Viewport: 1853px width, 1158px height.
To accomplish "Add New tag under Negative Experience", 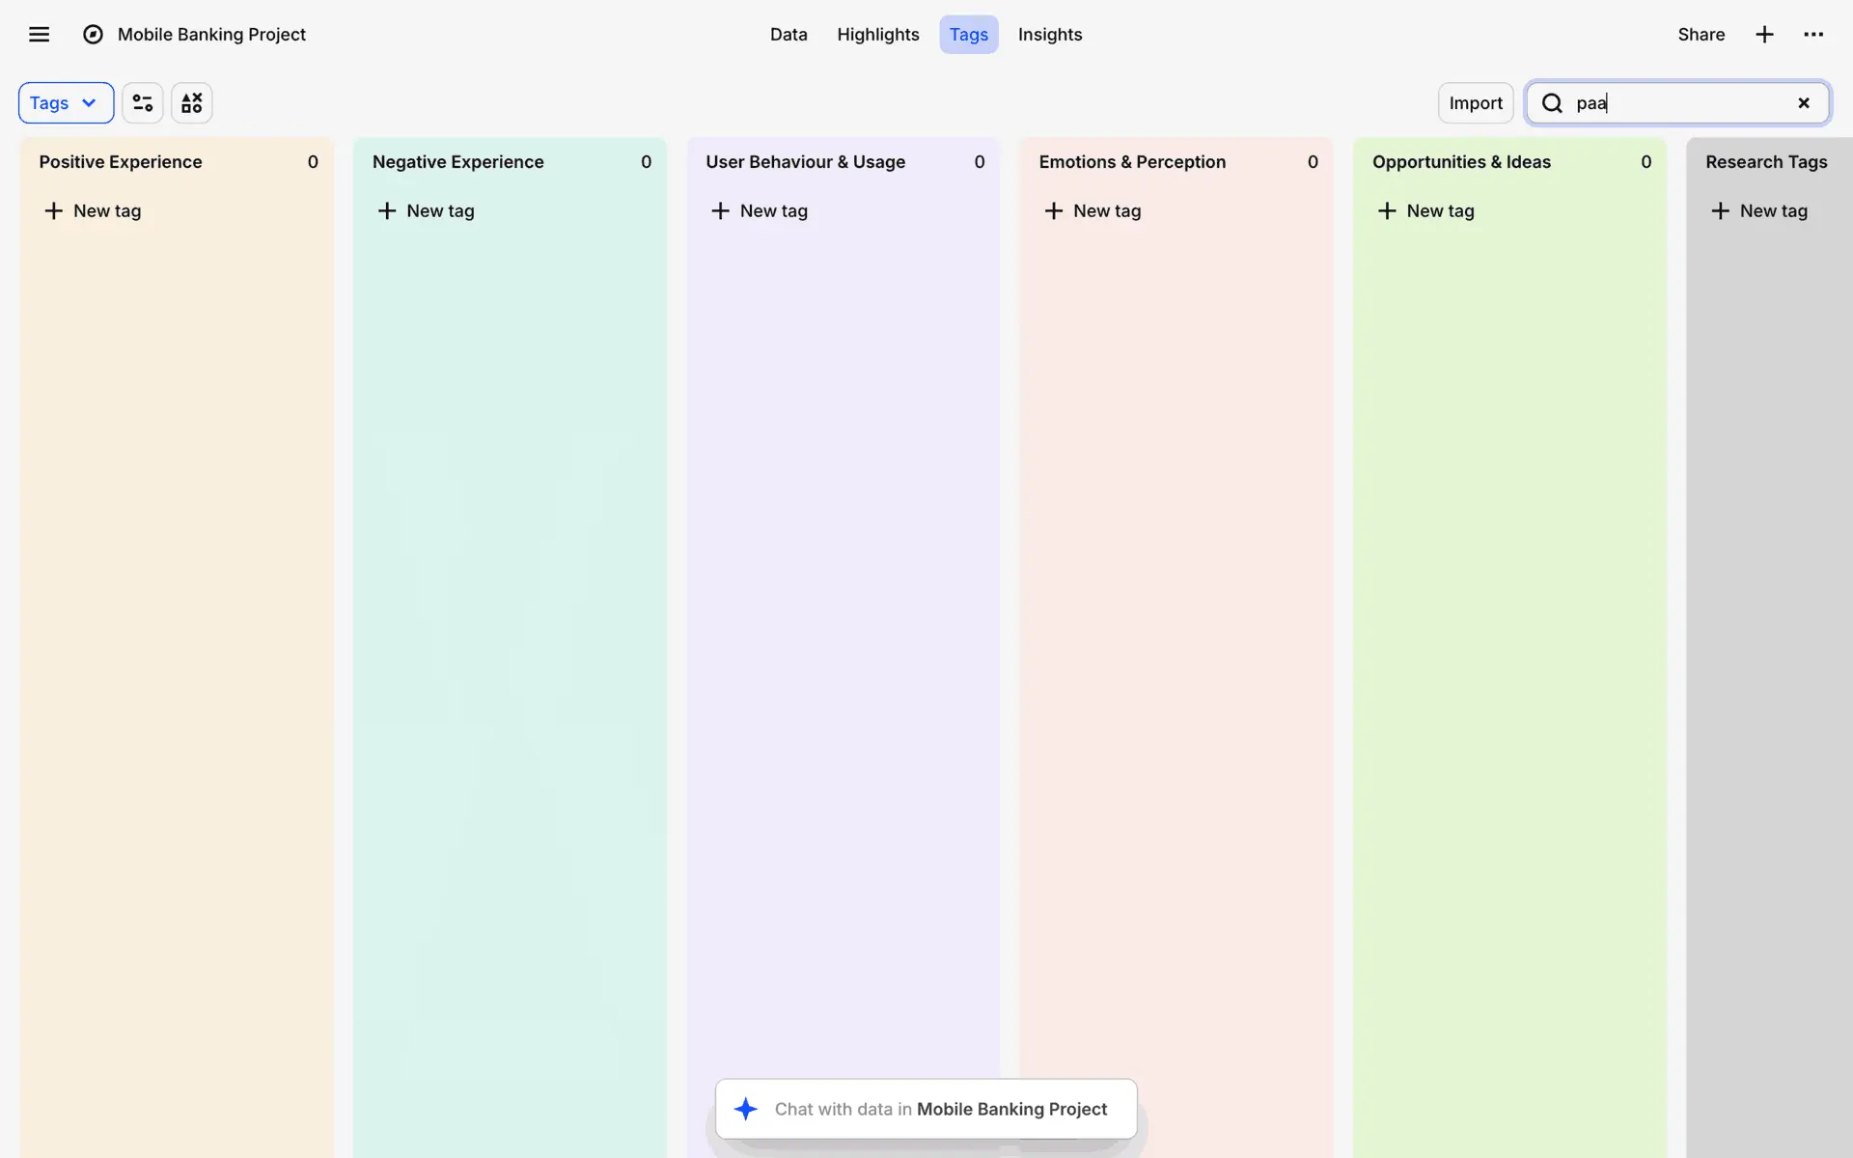I will pyautogui.click(x=426, y=210).
